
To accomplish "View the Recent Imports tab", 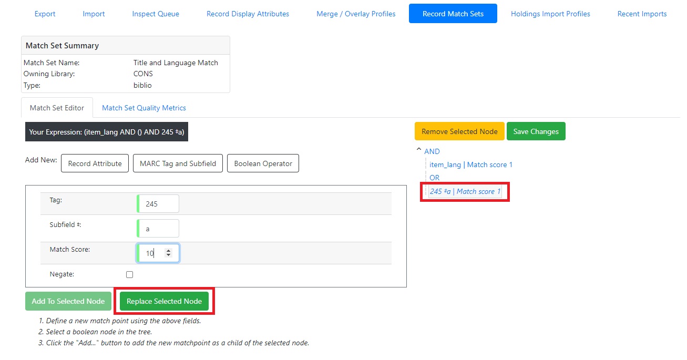I will click(642, 14).
